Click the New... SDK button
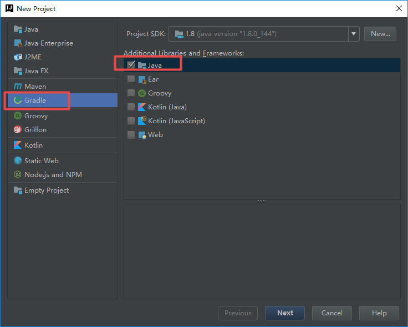Viewport: 408px width, 327px height. pyautogui.click(x=380, y=34)
